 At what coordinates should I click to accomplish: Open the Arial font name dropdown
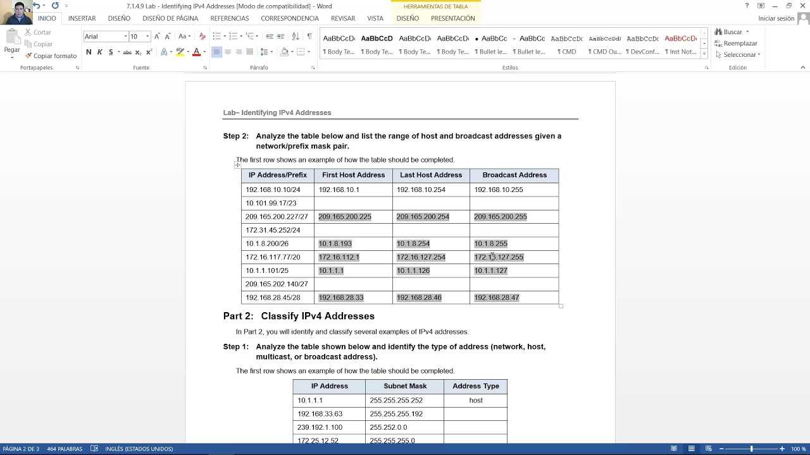pos(125,36)
